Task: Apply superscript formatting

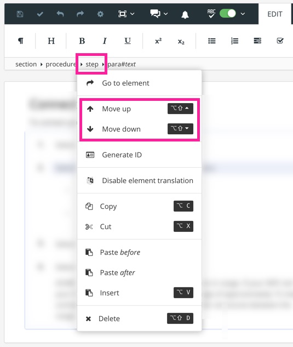Action: 158,41
